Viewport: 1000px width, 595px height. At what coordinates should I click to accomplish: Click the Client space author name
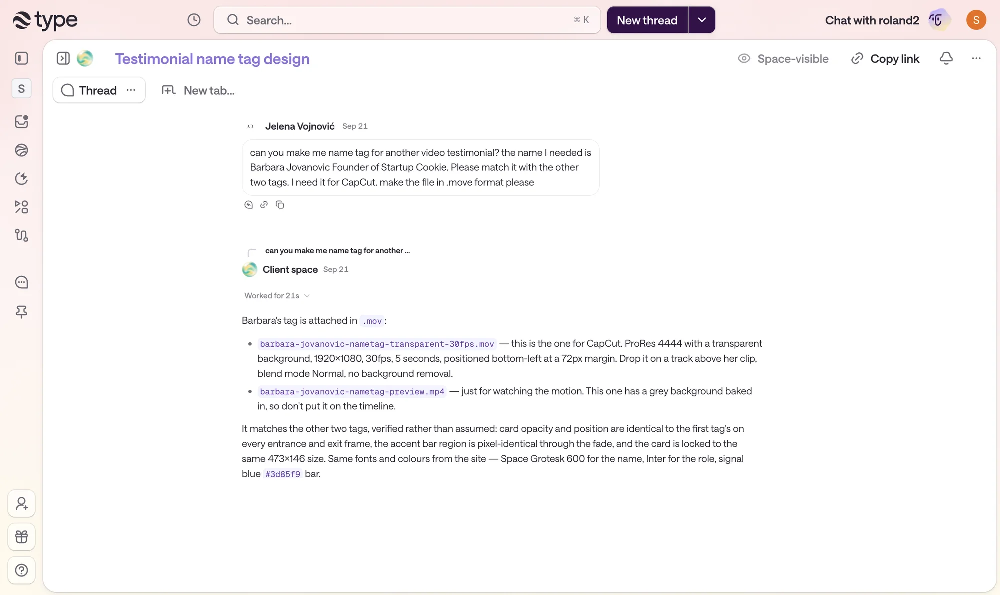coord(290,269)
